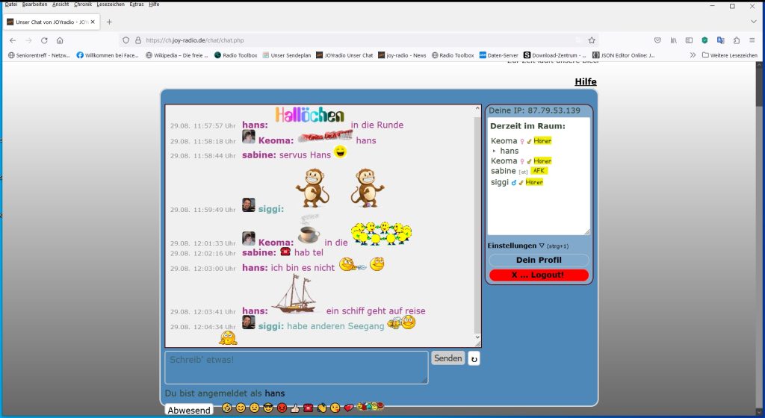The image size is (765, 418).
Task: Pick the red angry face emoji
Action: pyautogui.click(x=282, y=408)
